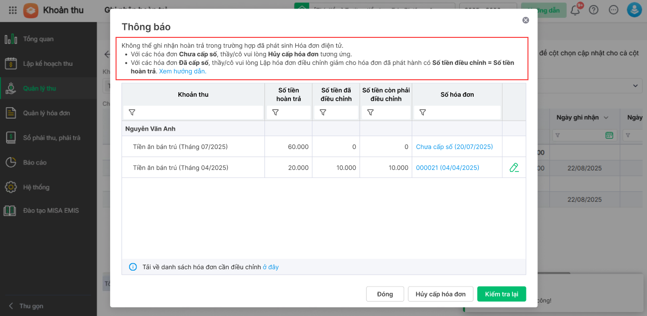This screenshot has width=647, height=316.
Task: Go to Quản lý hóa đơn menu
Action: [x=46, y=113]
